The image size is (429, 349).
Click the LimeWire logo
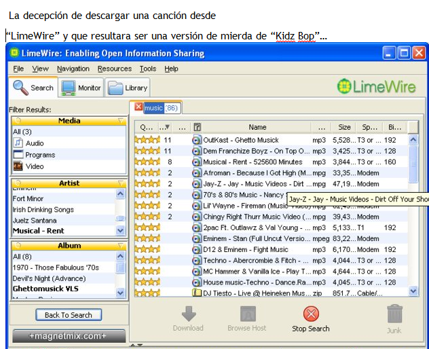tap(376, 86)
